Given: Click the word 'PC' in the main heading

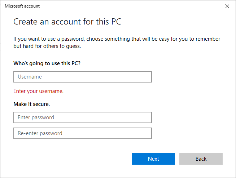Looking at the screenshot, I should point(115,22).
